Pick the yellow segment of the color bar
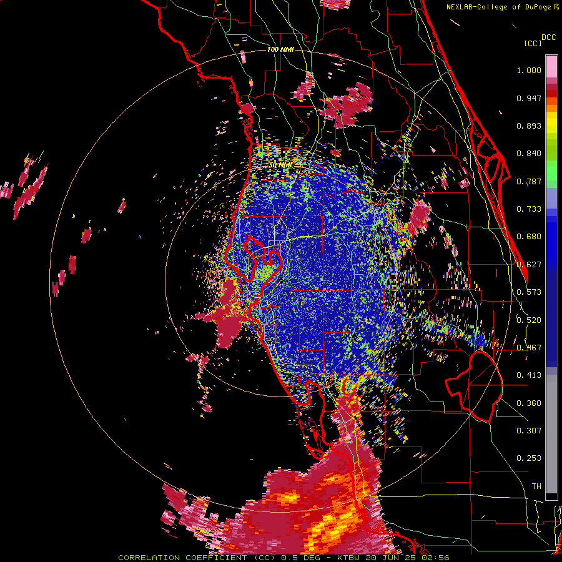 (551, 122)
